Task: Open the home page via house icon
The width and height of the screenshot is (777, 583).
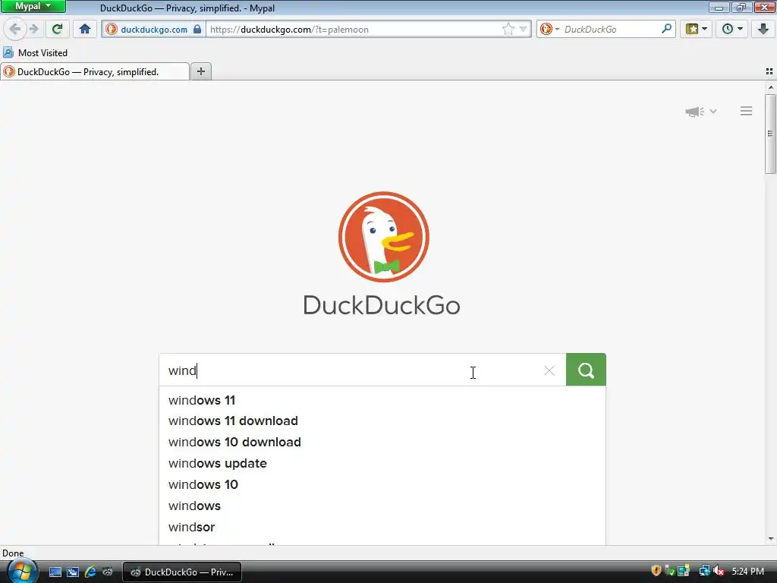Action: (85, 30)
